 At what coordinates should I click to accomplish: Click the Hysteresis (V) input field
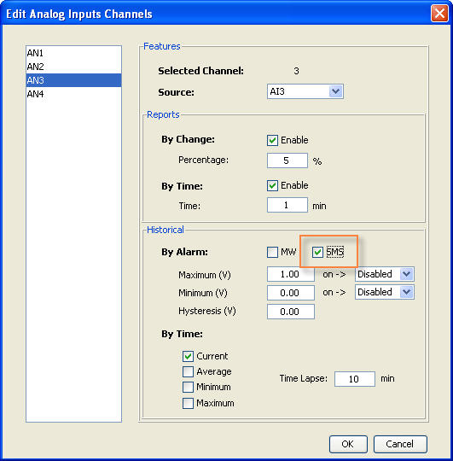[291, 312]
